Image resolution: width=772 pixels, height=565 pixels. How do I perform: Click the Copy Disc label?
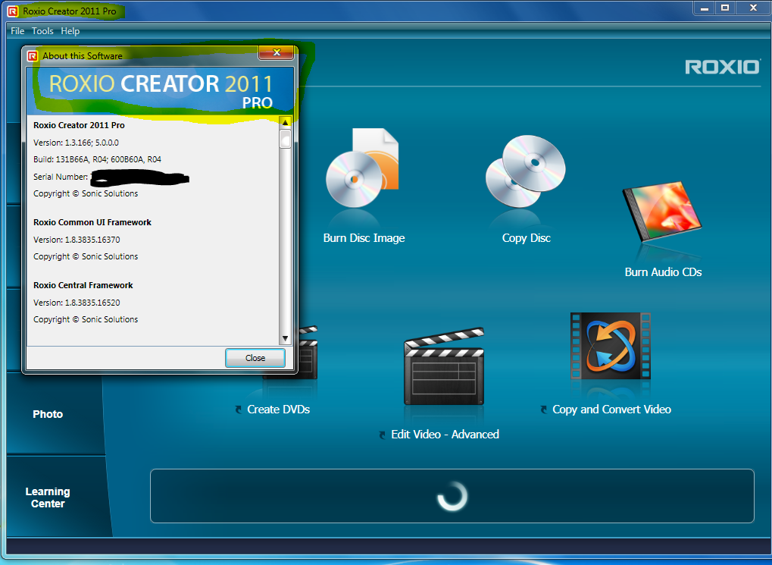527,238
